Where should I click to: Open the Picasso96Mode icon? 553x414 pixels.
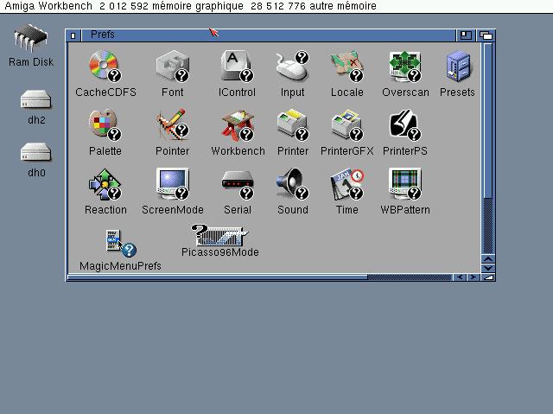[219, 235]
